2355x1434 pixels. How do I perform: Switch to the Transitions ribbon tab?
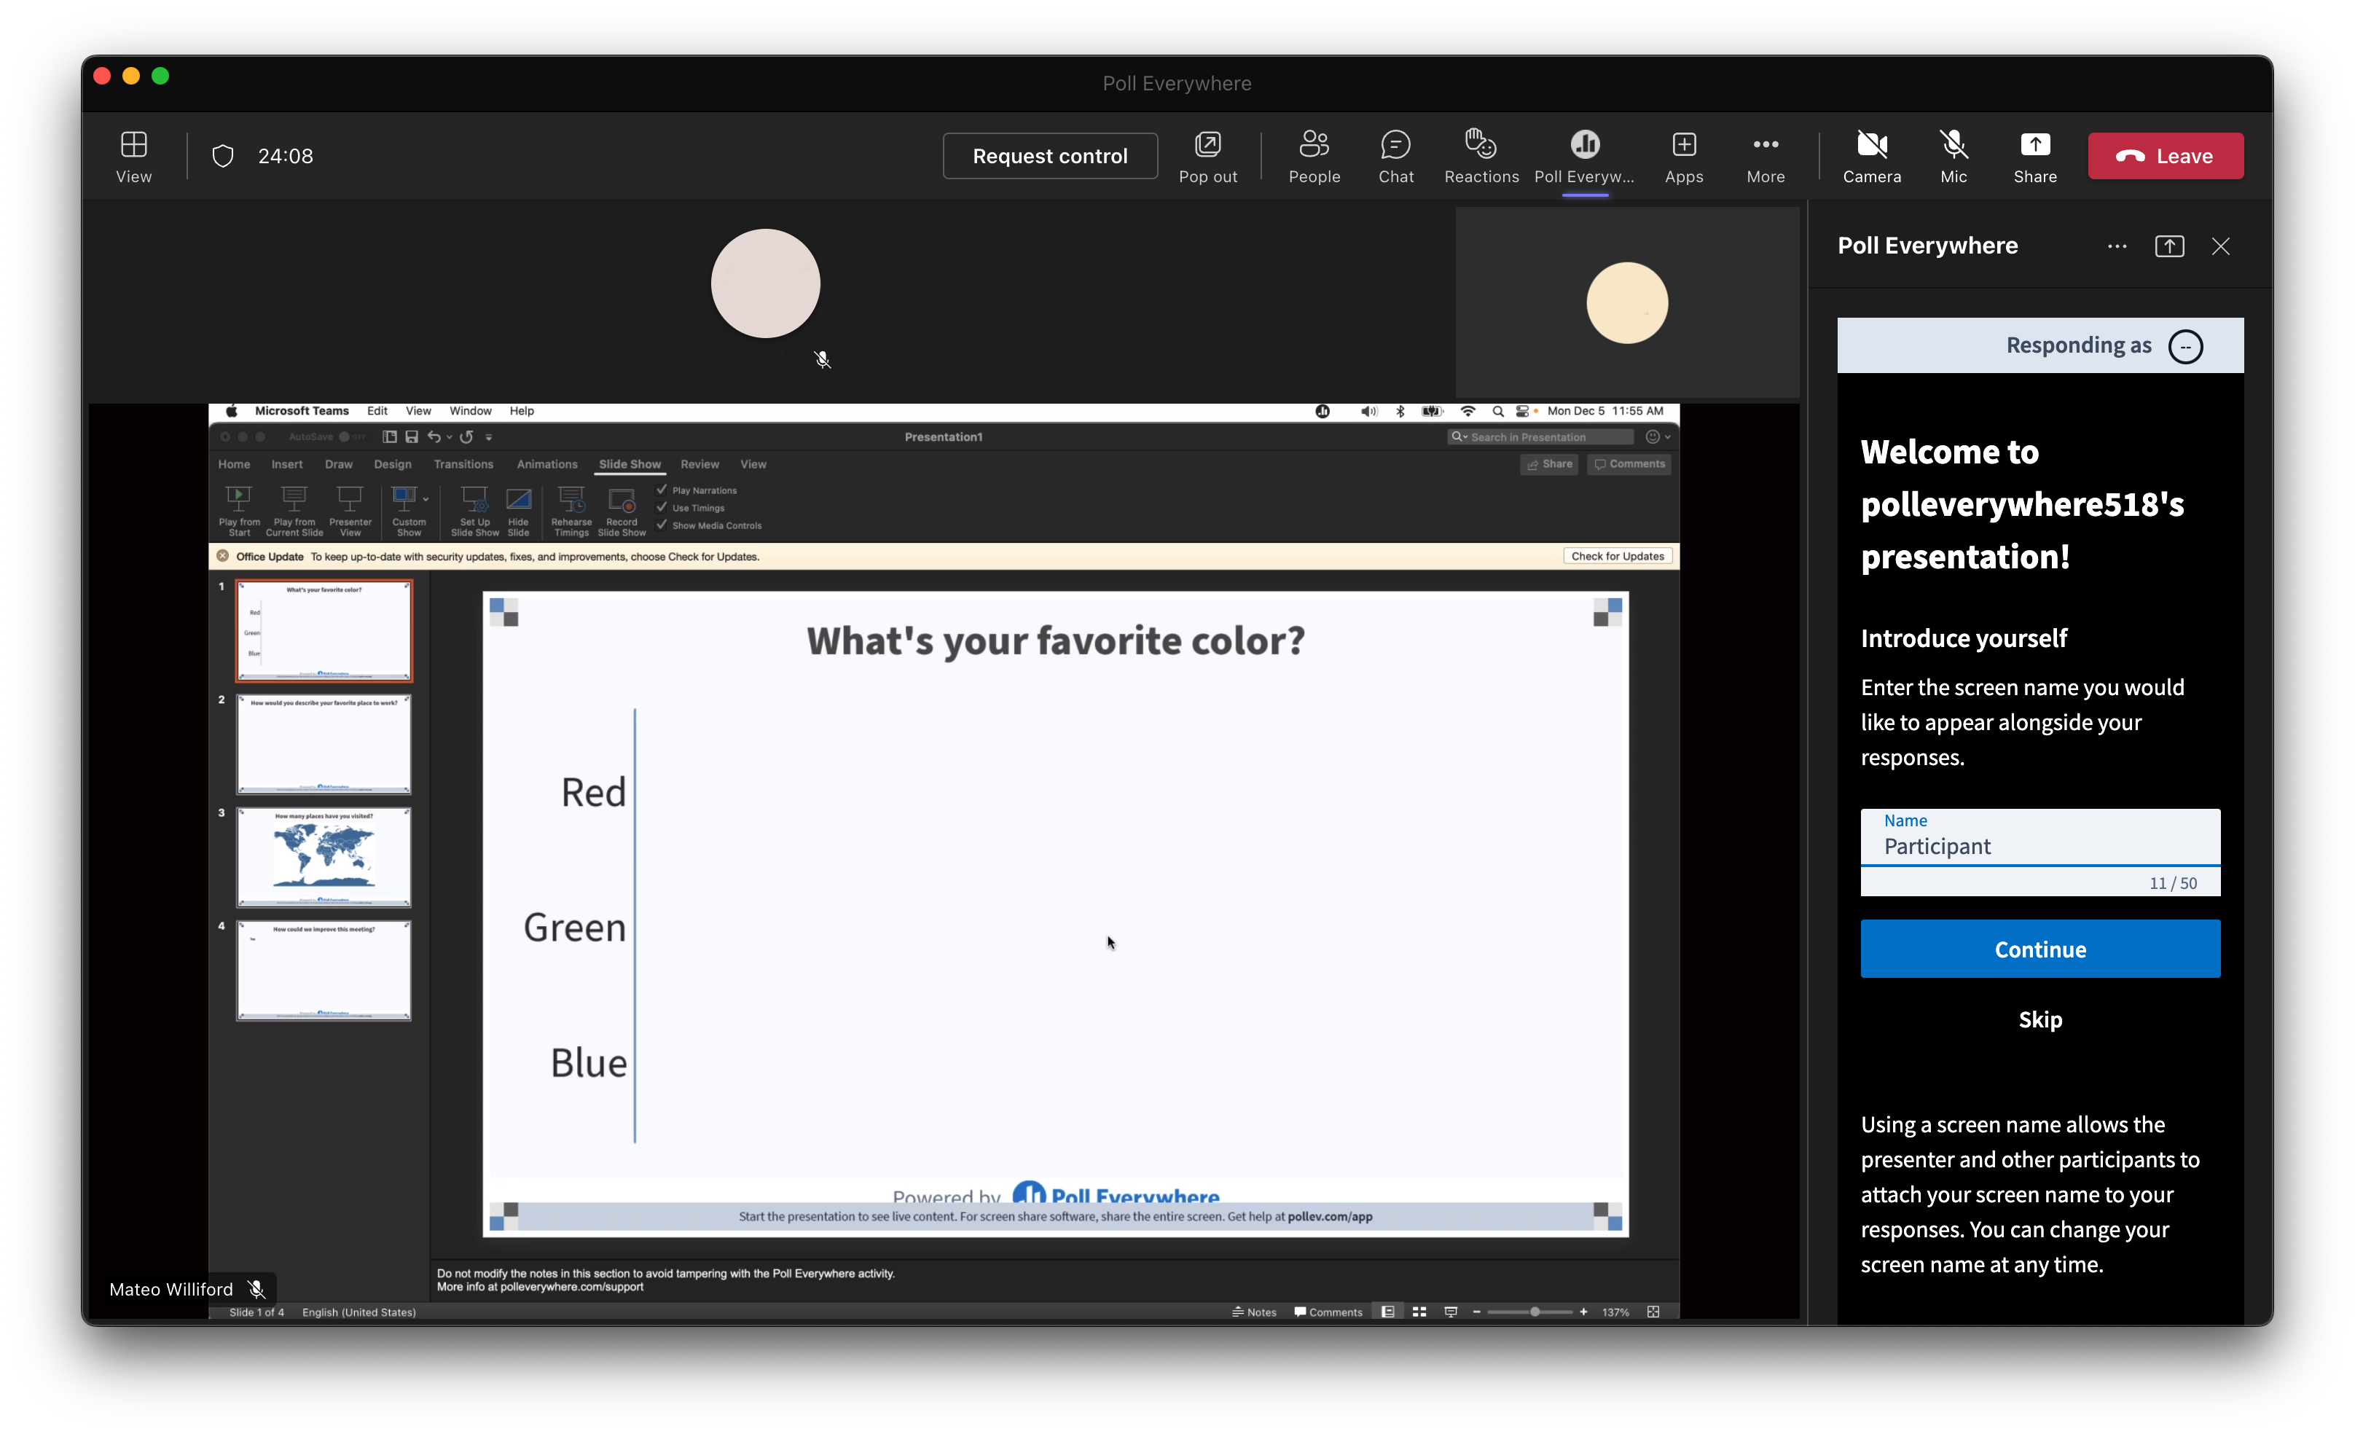[463, 463]
